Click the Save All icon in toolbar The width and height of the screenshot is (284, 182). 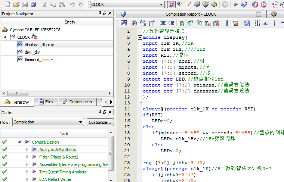tap(34, 4)
